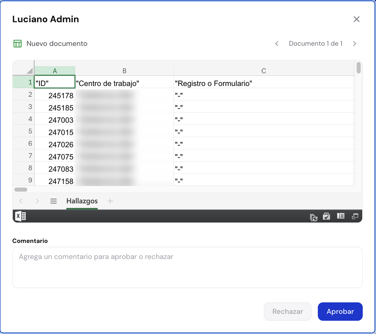Screen dimensions: 376x334
Task: Select column A header
Action: 55,71
